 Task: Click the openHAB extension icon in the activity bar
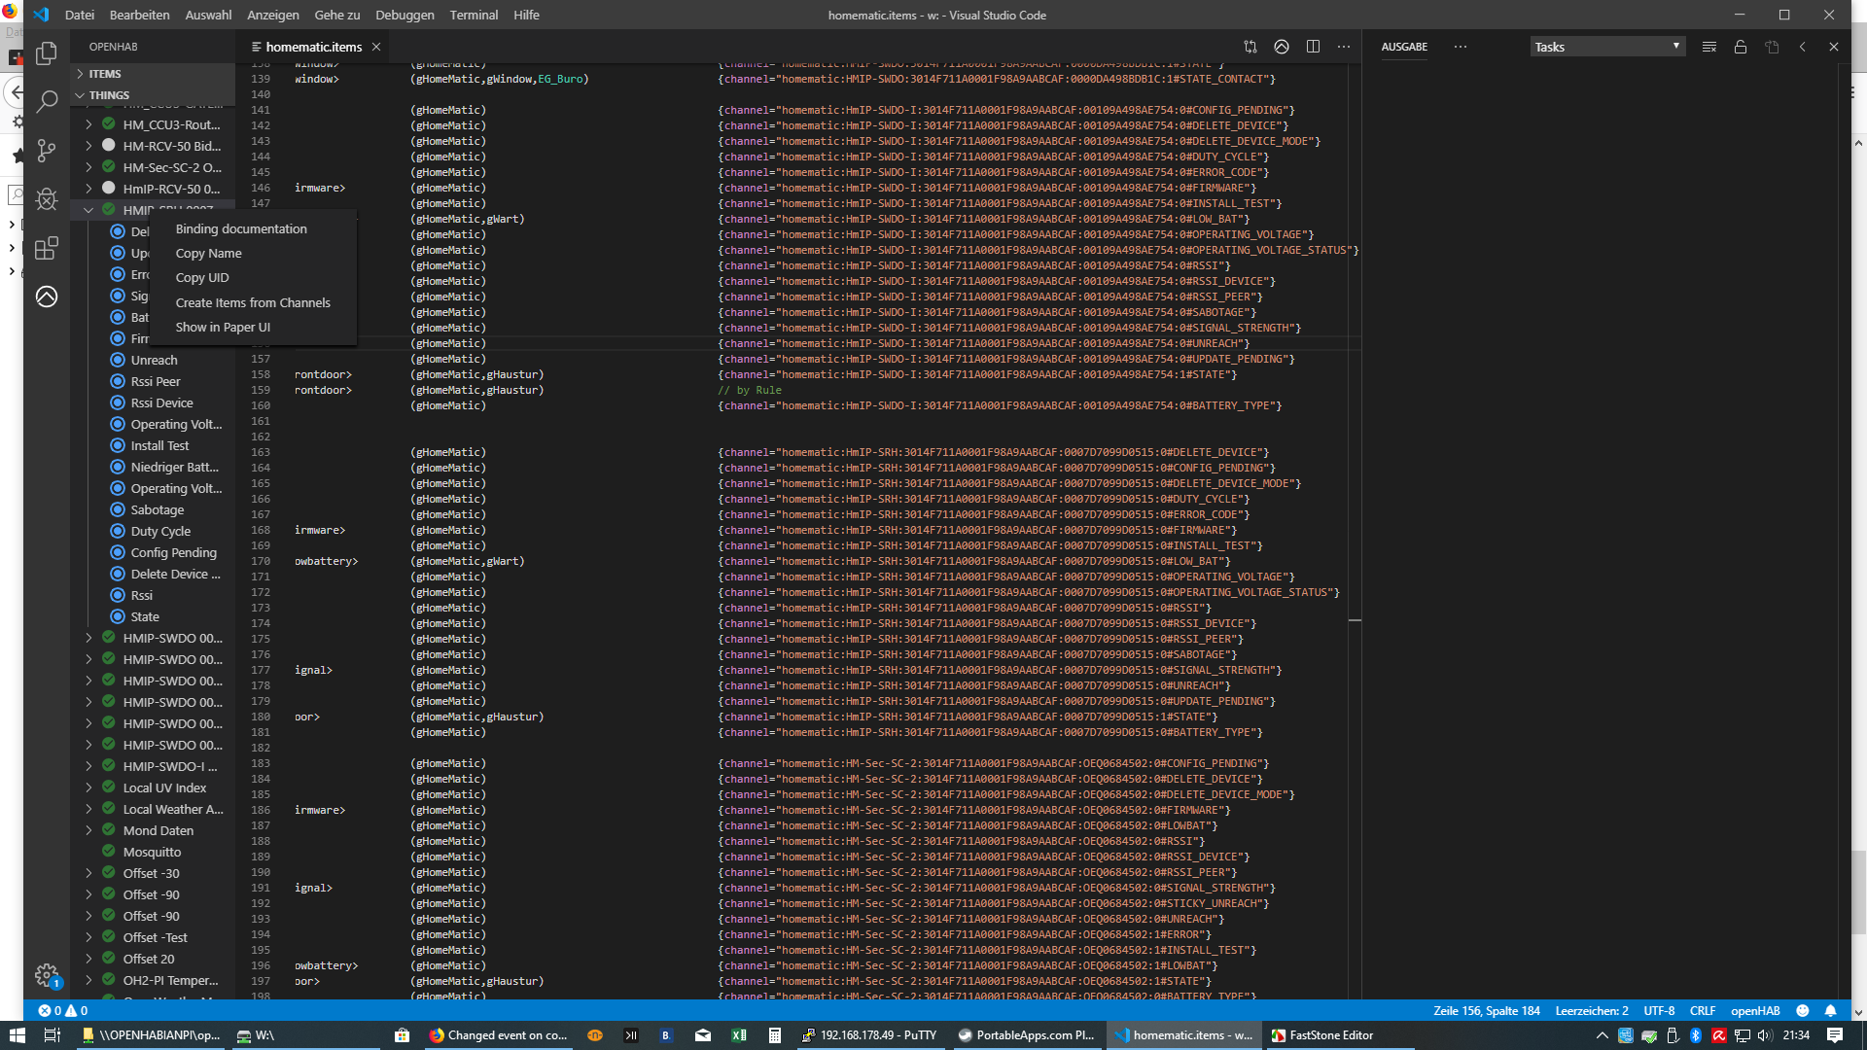[x=46, y=297]
